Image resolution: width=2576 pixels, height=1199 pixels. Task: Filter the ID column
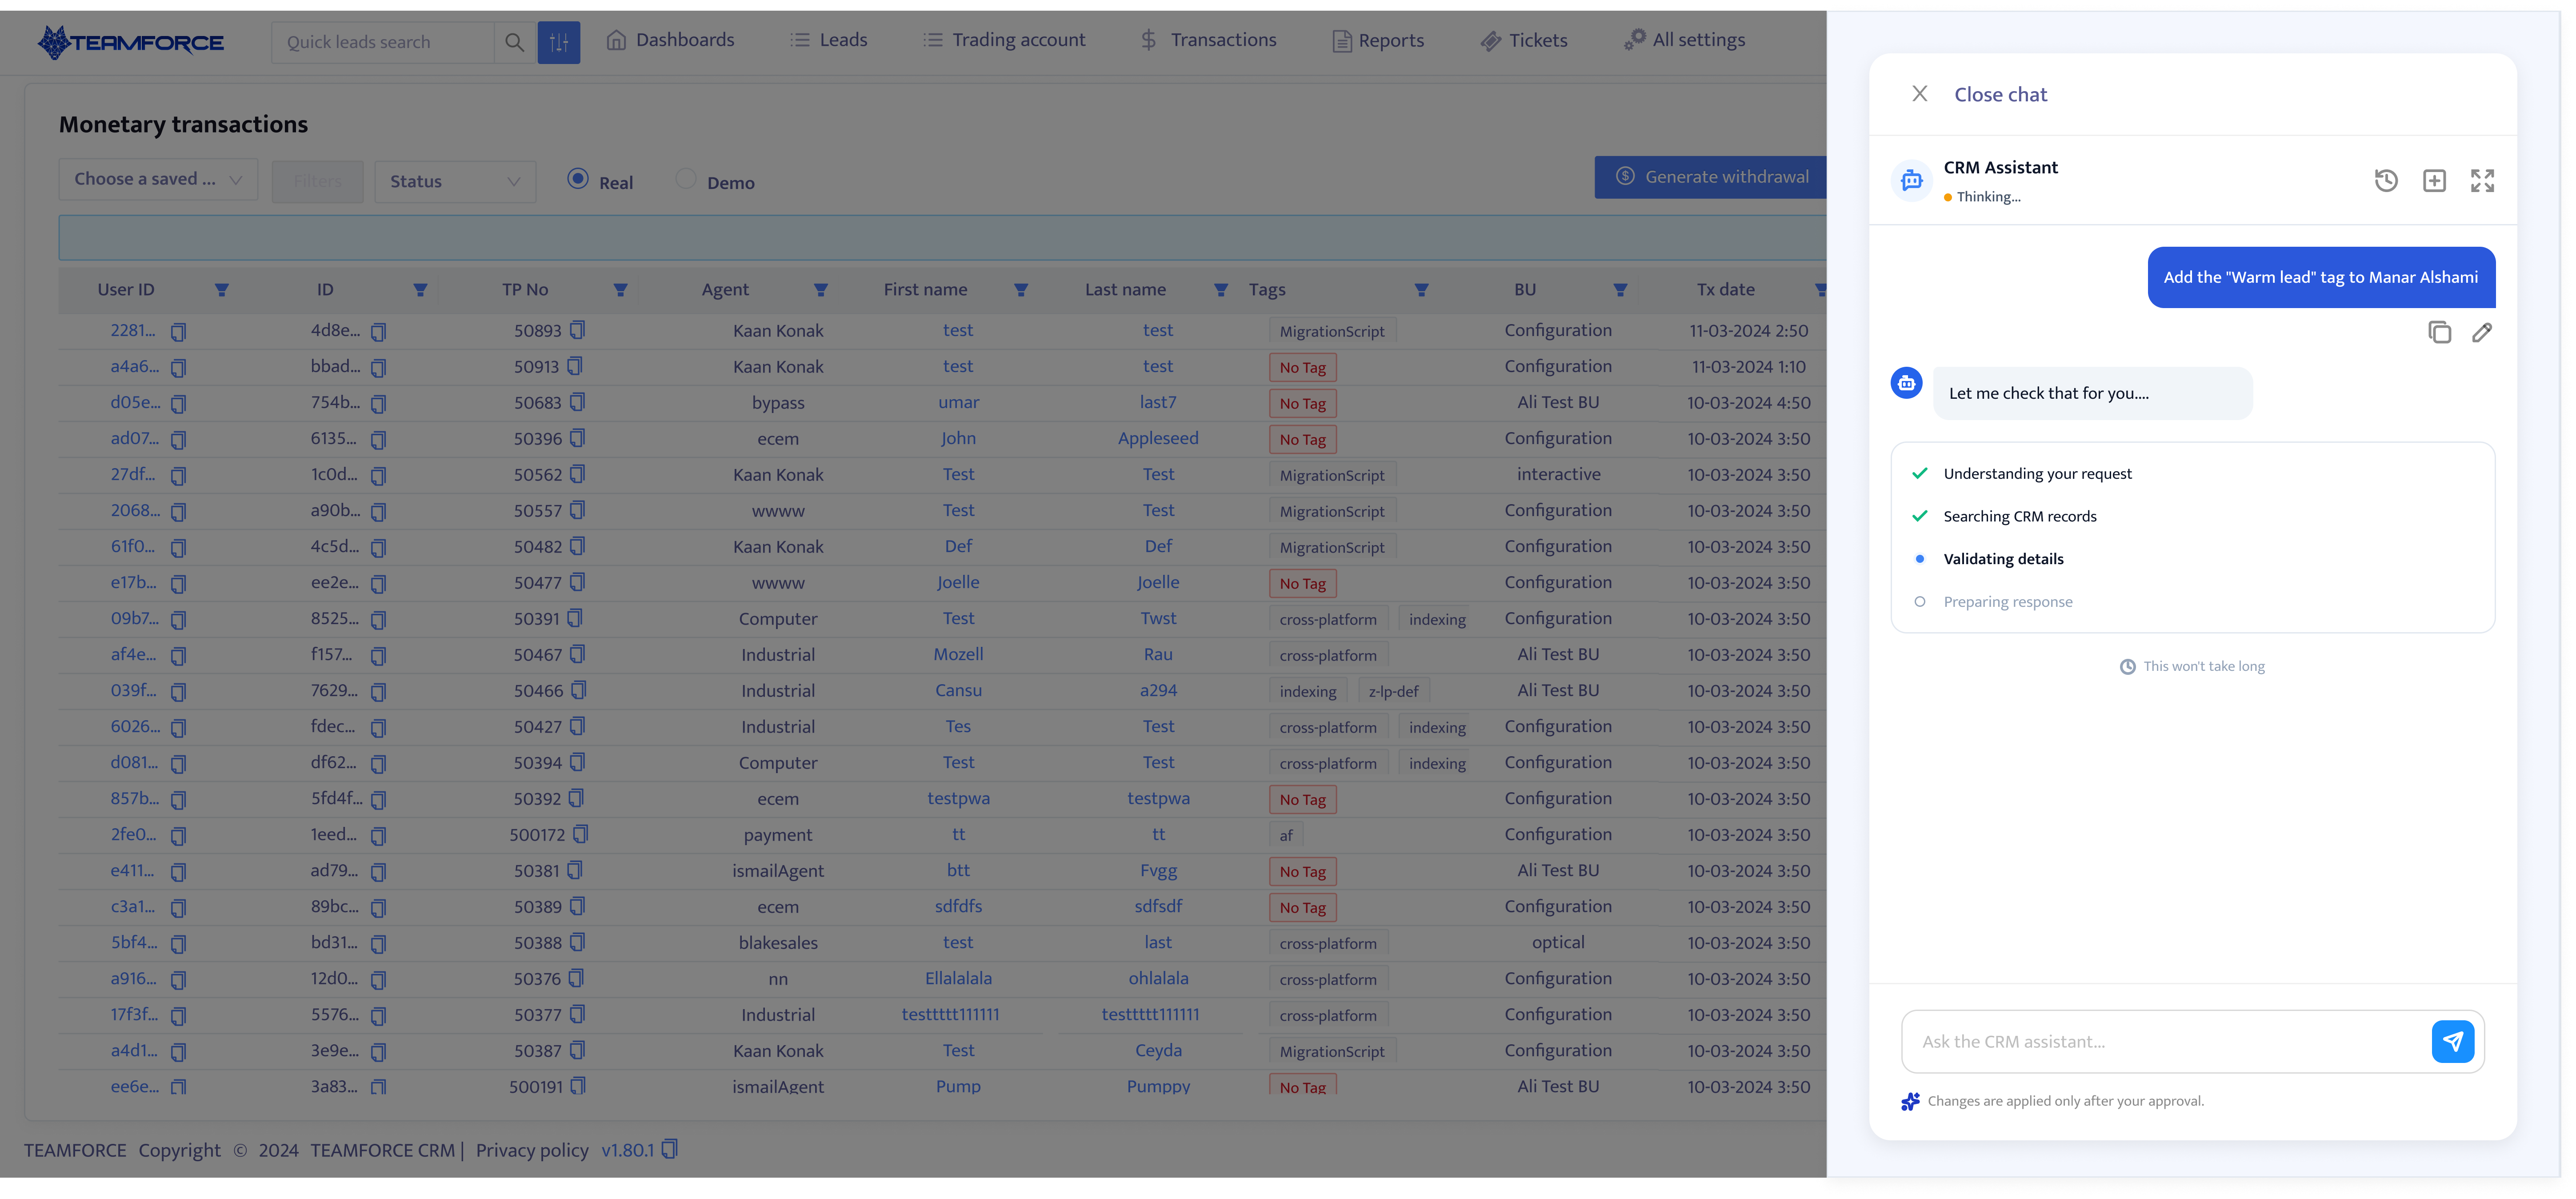(420, 290)
